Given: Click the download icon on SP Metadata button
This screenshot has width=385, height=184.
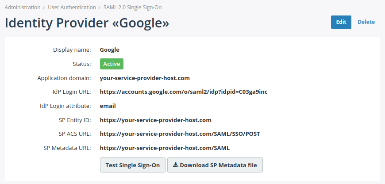Looking at the screenshot, I should click(176, 165).
